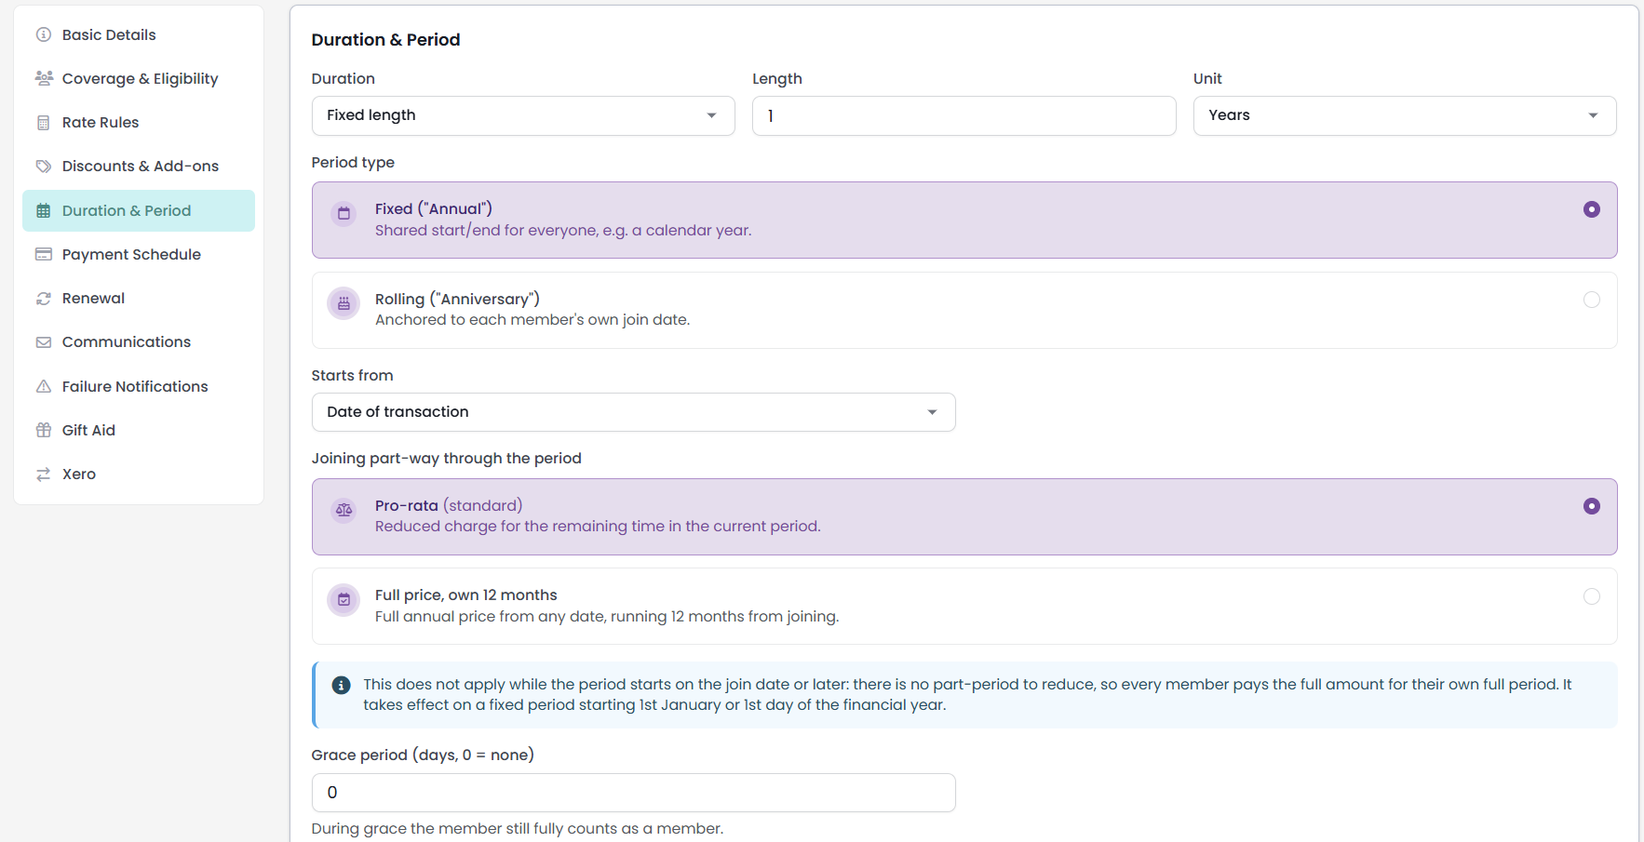Viewport: 1644px width, 842px height.
Task: Click the Gift Aid gift icon
Action: [43, 430]
